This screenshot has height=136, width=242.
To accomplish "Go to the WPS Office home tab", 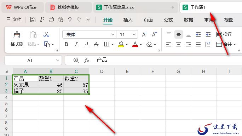I will (x=23, y=7).
